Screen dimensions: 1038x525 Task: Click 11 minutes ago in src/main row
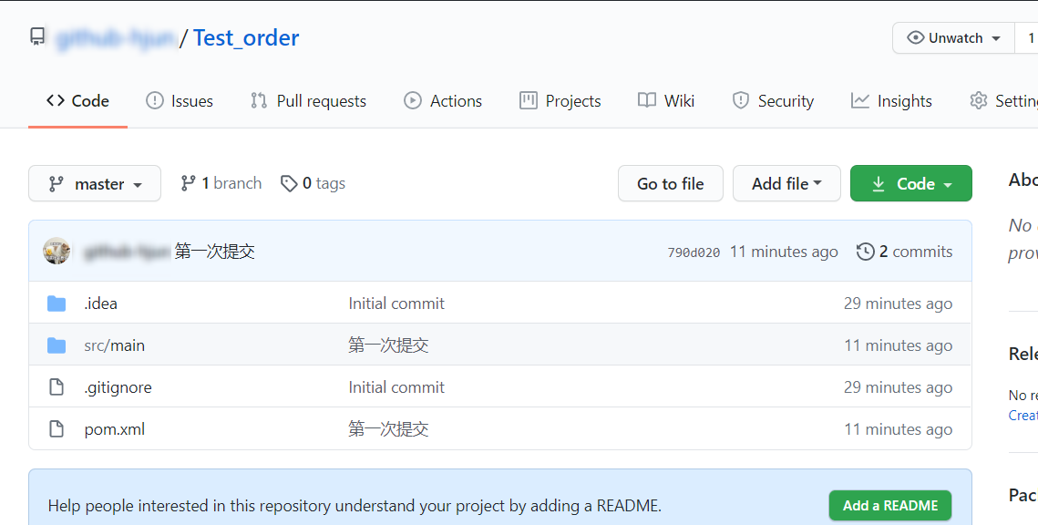coord(899,345)
